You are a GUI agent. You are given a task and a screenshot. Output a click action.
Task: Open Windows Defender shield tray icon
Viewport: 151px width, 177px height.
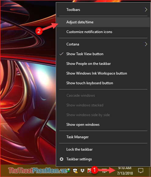pos(75,170)
